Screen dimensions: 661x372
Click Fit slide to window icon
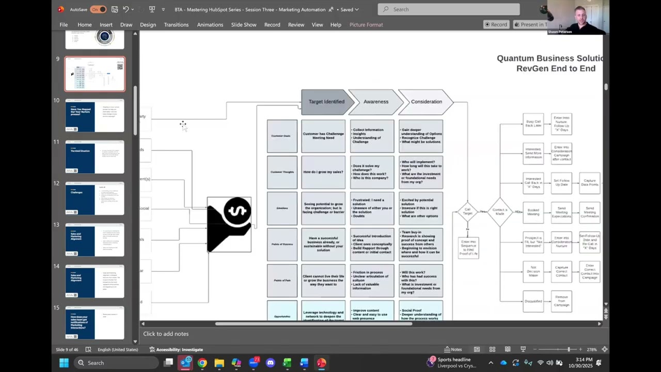point(604,349)
